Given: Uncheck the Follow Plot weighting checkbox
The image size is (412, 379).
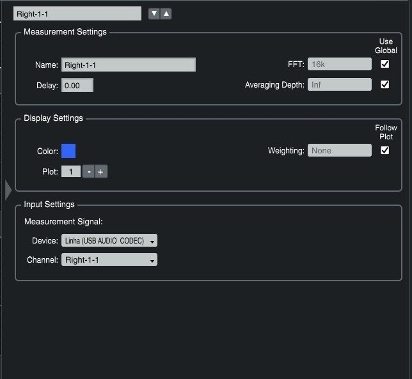Looking at the screenshot, I should coord(384,150).
